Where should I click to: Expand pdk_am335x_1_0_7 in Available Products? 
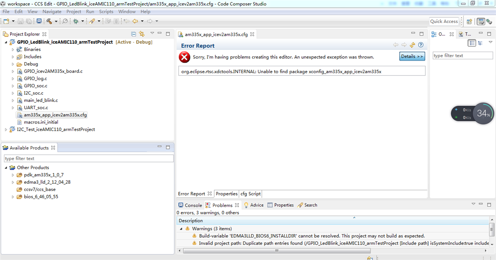click(x=13, y=175)
